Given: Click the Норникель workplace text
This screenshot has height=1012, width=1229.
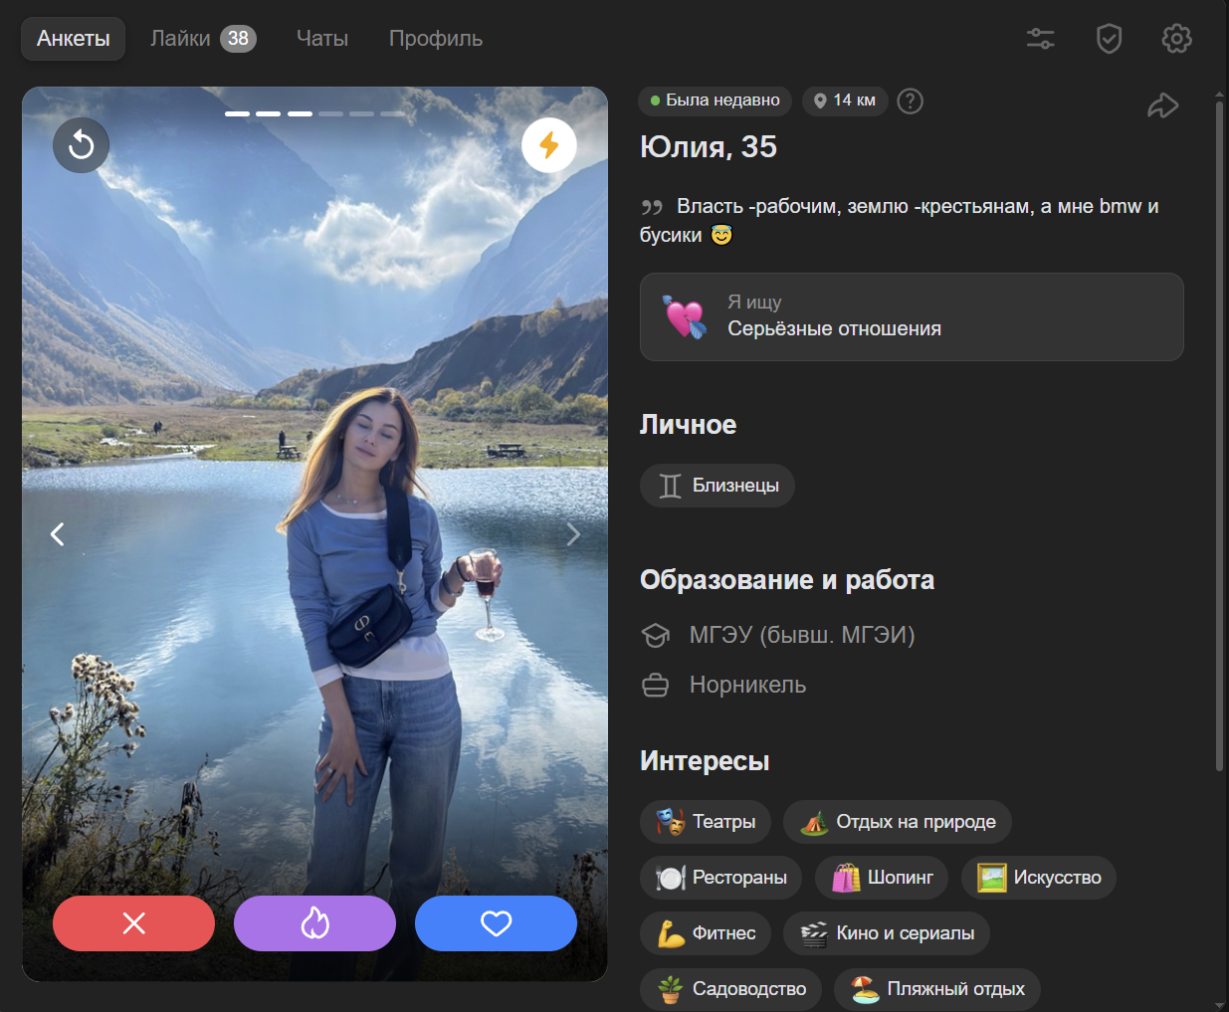Looking at the screenshot, I should pos(748,685).
